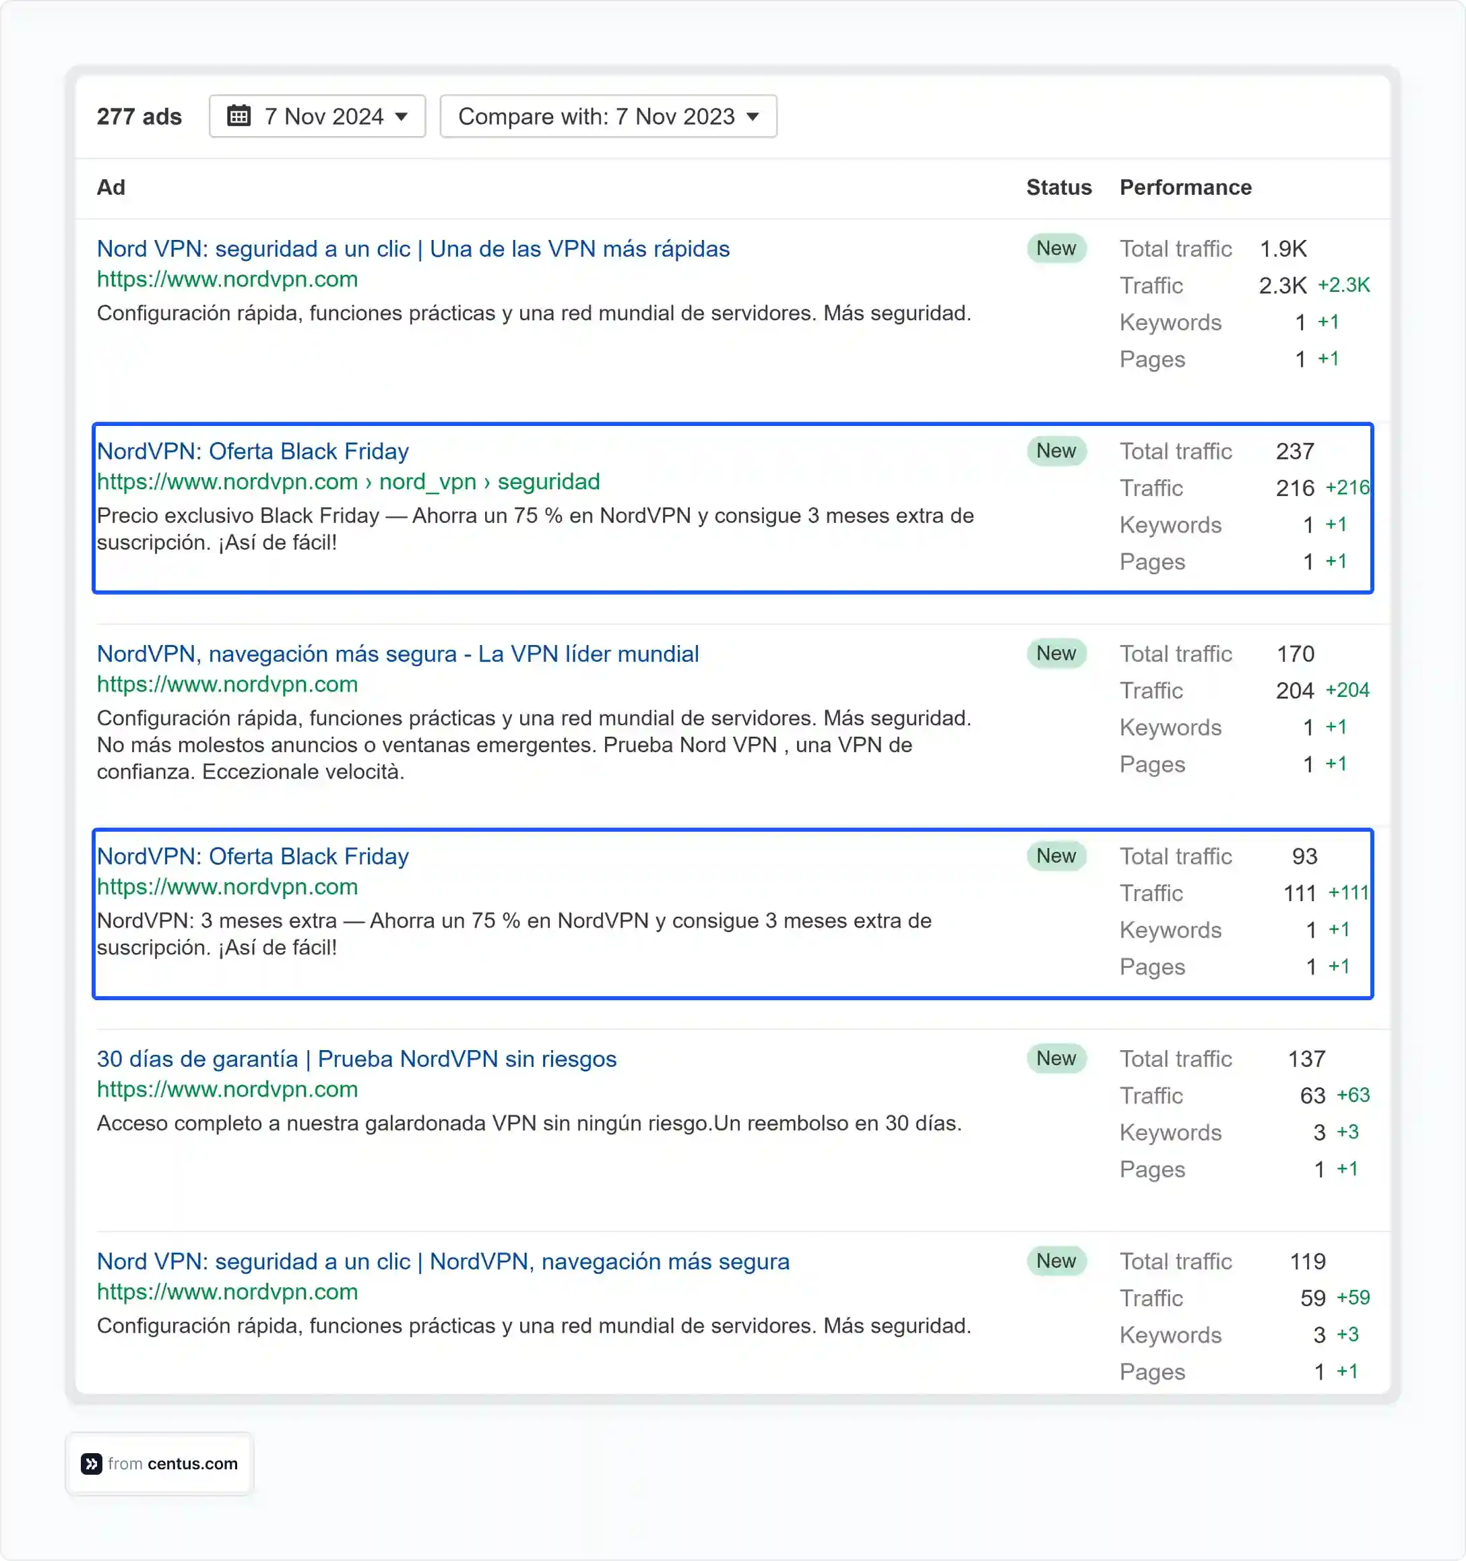Screen dimensions: 1466x1561
Task: Click New badge for 30 días ad
Action: click(x=1056, y=1060)
